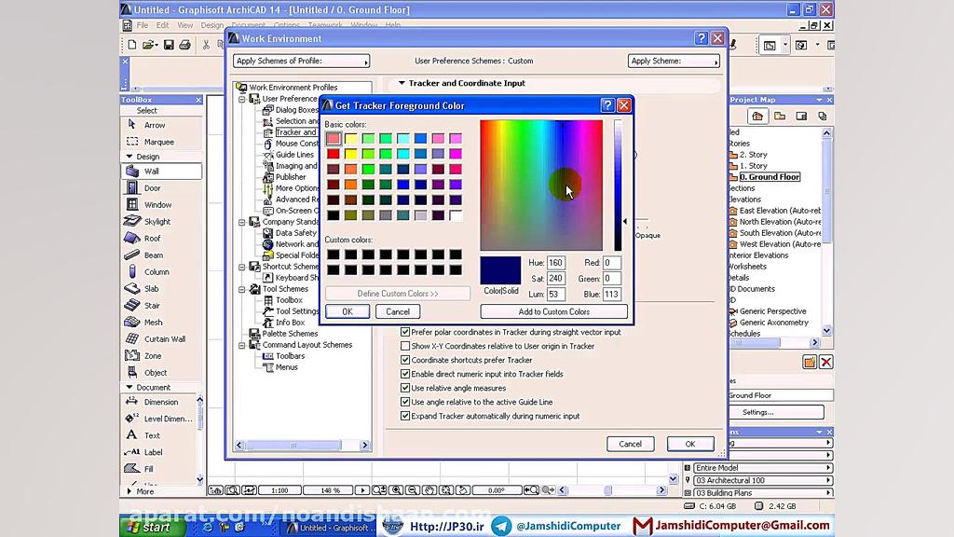Click the Hue value field
Image resolution: width=954 pixels, height=537 pixels.
pyautogui.click(x=555, y=263)
